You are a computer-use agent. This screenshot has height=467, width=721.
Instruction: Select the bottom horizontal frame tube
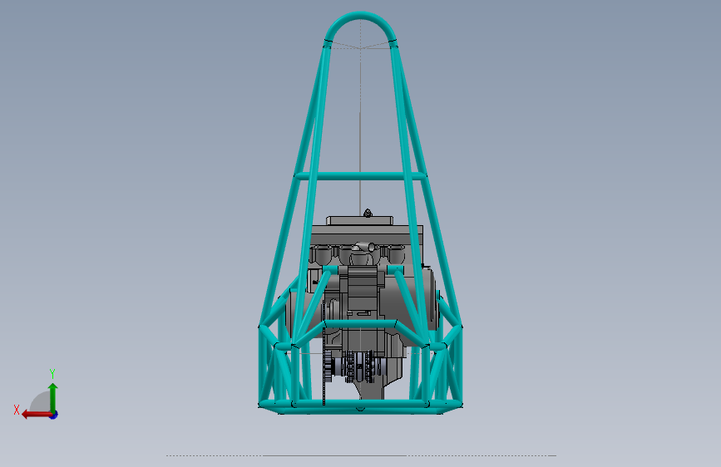[360, 405]
